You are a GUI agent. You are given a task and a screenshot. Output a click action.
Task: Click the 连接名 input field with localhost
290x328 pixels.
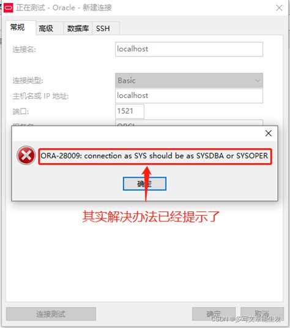click(x=189, y=49)
